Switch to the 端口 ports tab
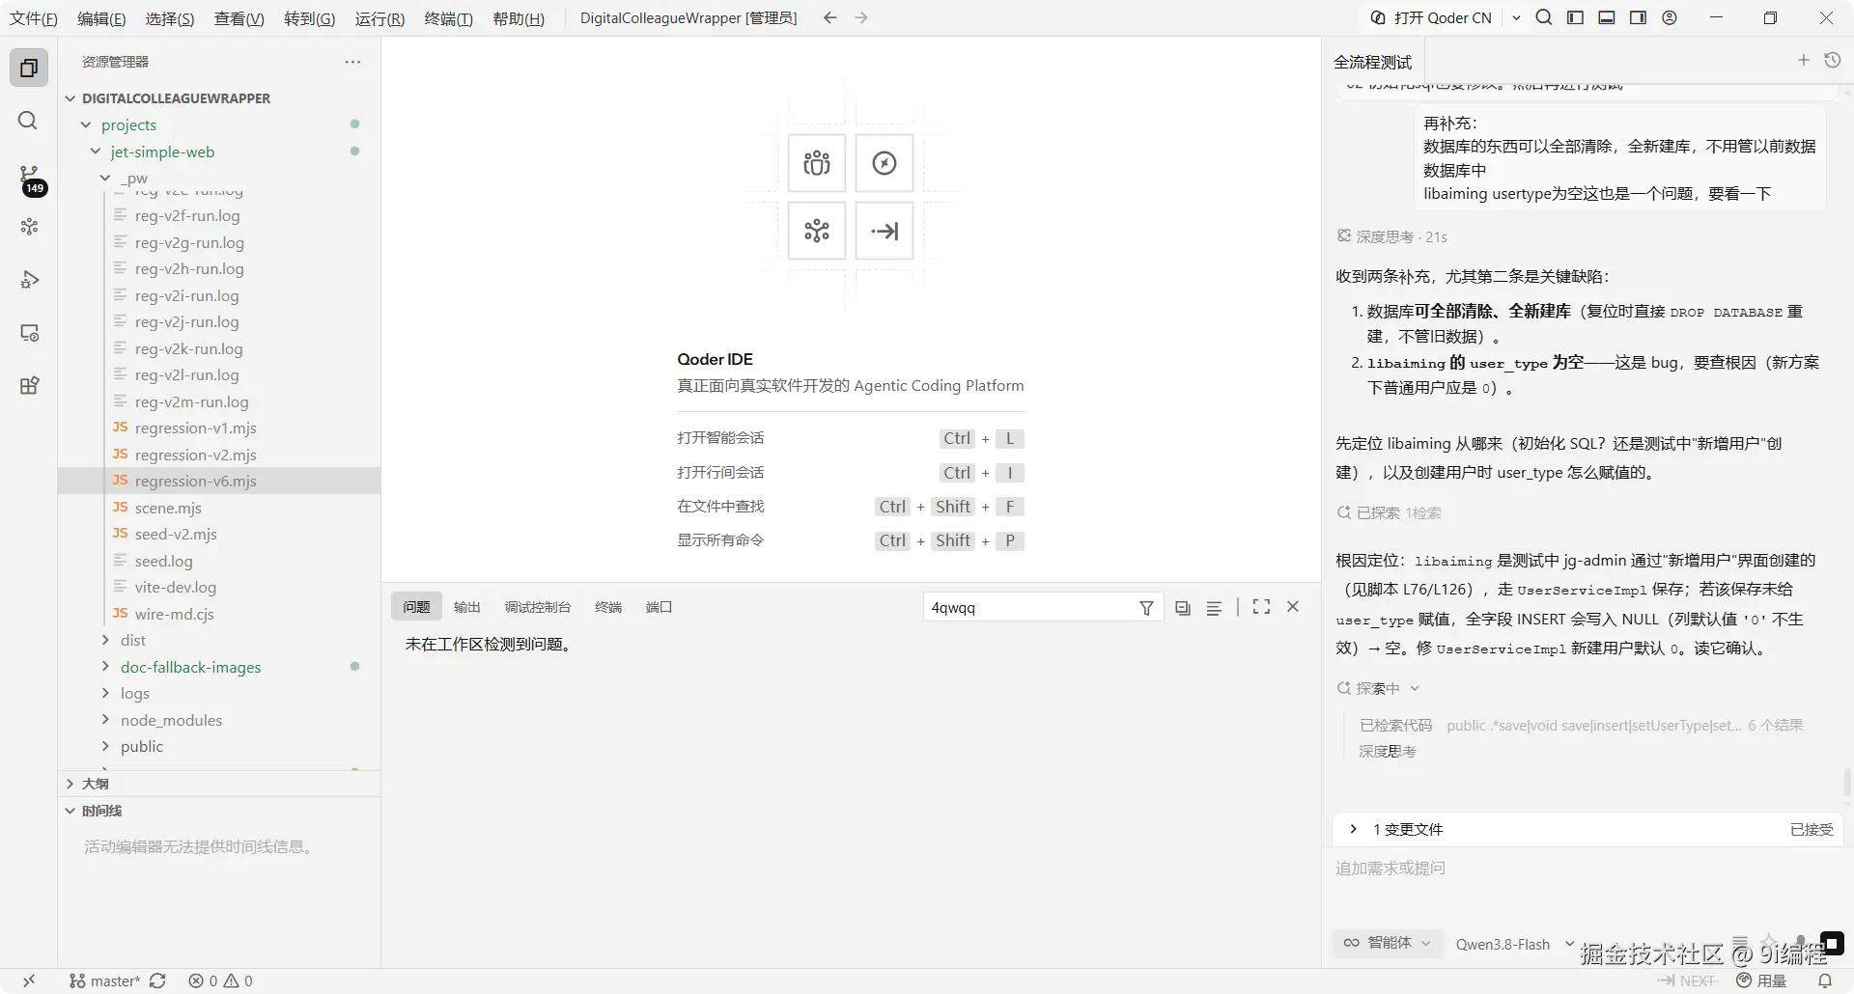Viewport: 1854px width, 994px height. click(x=659, y=607)
